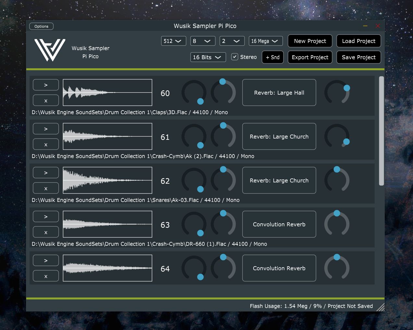Toggle the Stereo checkbox
Image resolution: width=413 pixels, height=330 pixels.
coord(234,57)
